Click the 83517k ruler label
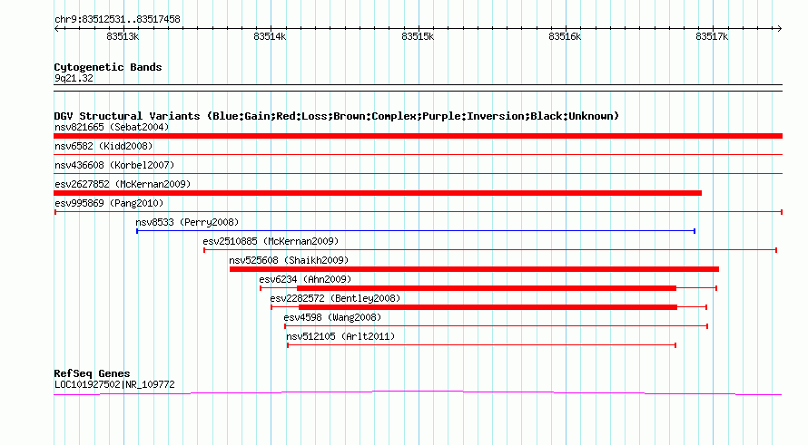This screenshot has height=445, width=808. [712, 36]
